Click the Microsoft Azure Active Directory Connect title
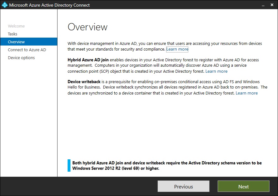The width and height of the screenshot is (278, 196). pos(50,5)
